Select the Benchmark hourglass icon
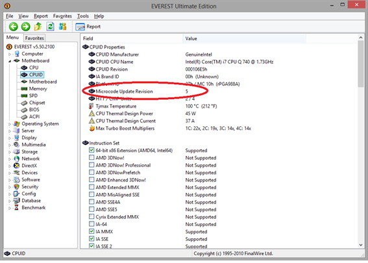Screen dimensions: 368x263 (x=17, y=207)
